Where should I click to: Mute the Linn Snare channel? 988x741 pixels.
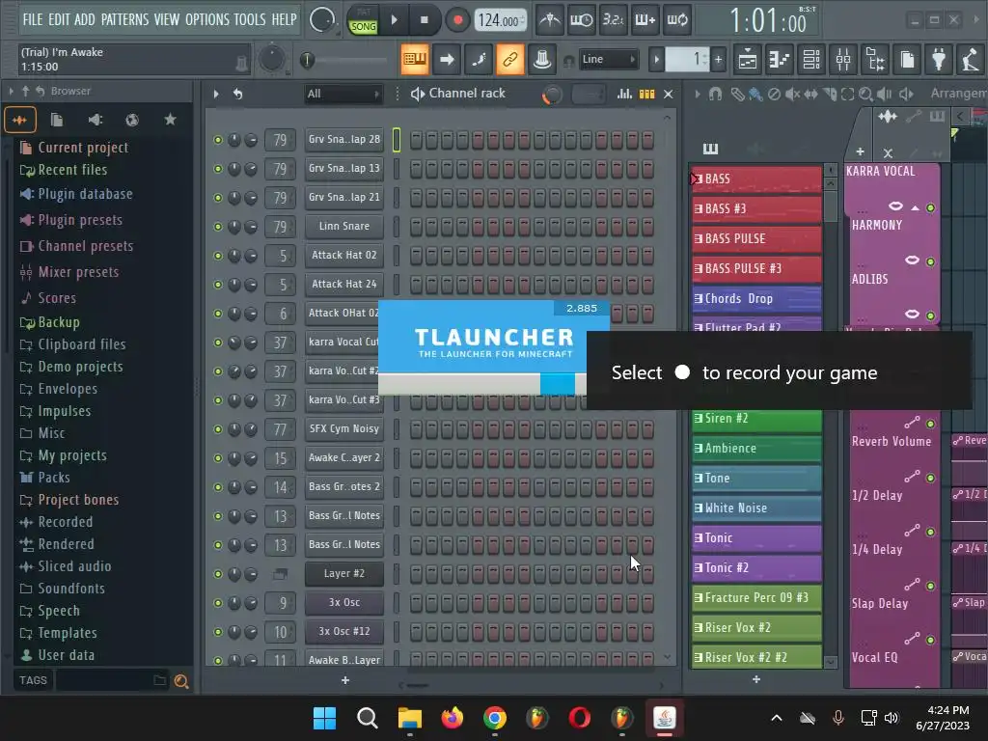218,226
